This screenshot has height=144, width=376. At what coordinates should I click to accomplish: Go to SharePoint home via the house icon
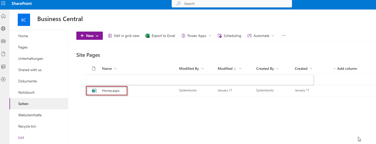tap(3, 16)
